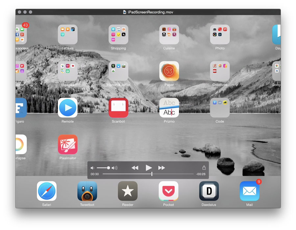
Task: Click the Scanbot label text
Action: pyautogui.click(x=118, y=121)
